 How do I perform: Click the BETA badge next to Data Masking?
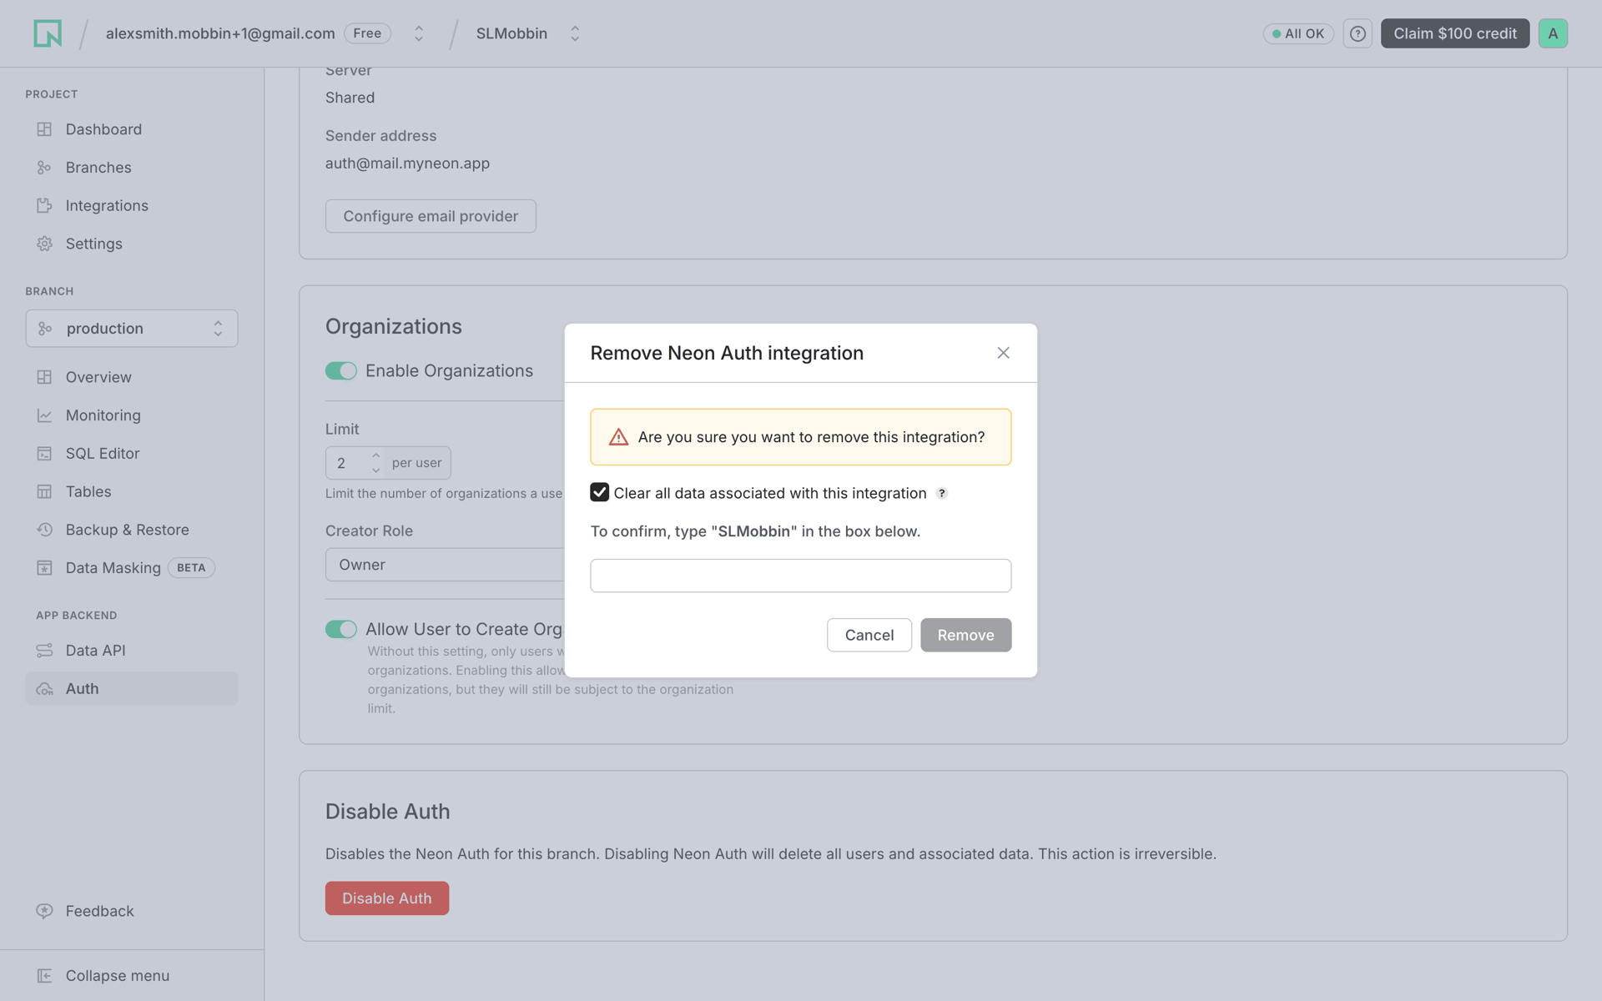tap(191, 568)
